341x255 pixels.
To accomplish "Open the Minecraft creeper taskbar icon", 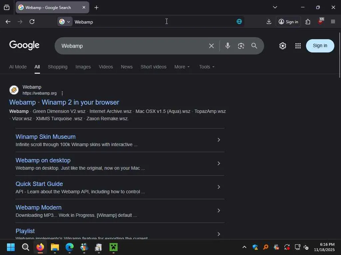I will (x=113, y=247).
